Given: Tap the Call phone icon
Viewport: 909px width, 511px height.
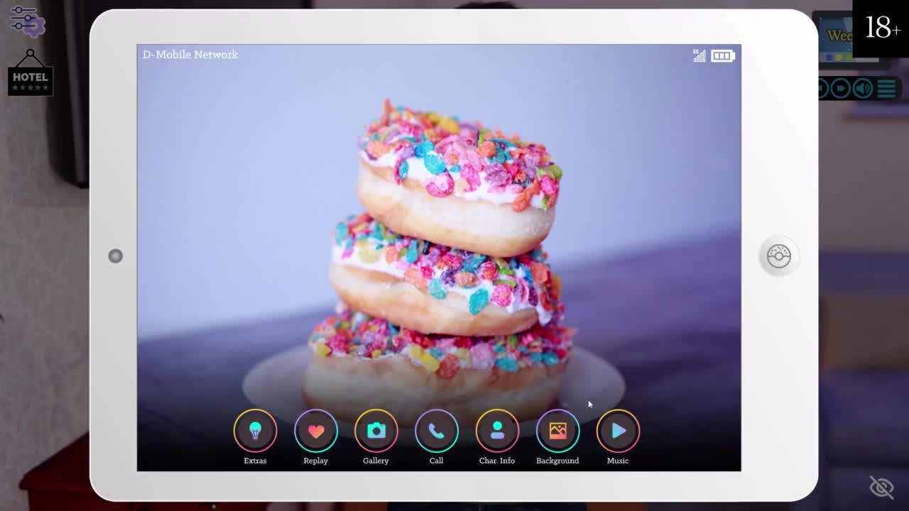Looking at the screenshot, I should 437,431.
